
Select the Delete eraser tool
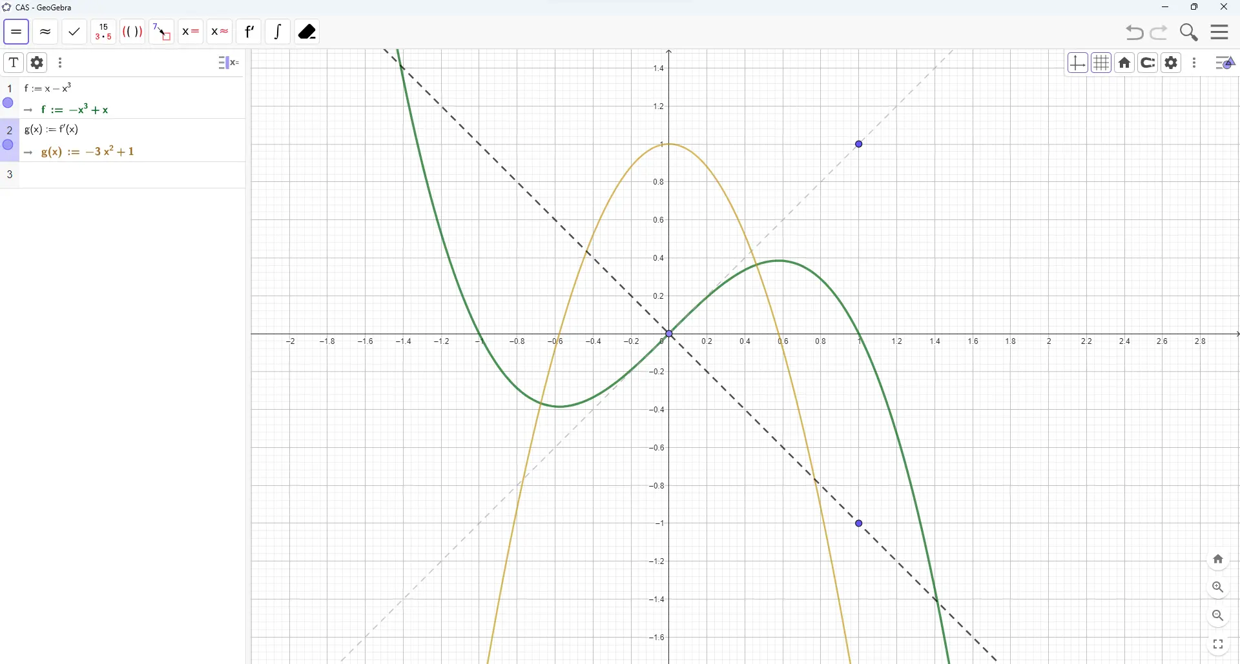tap(308, 32)
